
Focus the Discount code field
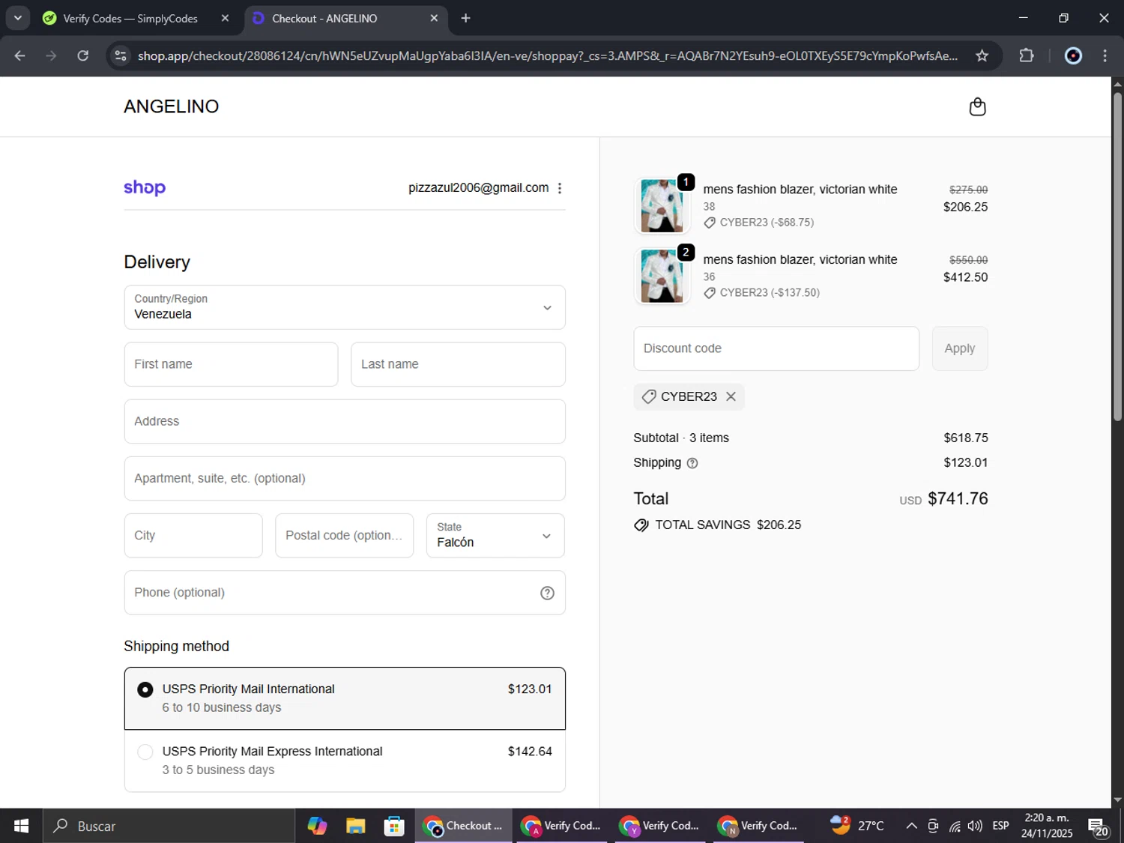776,348
